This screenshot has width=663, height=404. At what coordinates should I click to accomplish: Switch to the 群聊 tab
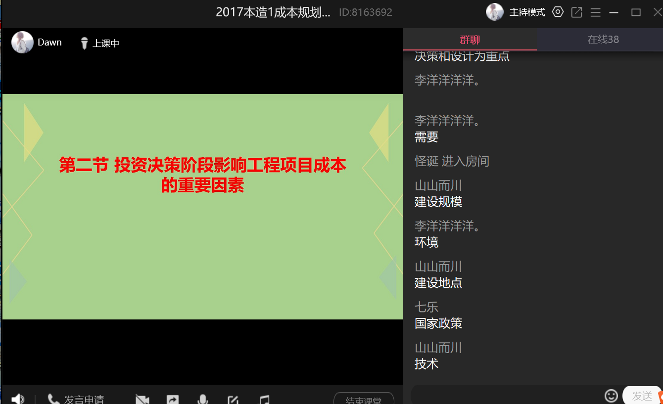tap(470, 40)
